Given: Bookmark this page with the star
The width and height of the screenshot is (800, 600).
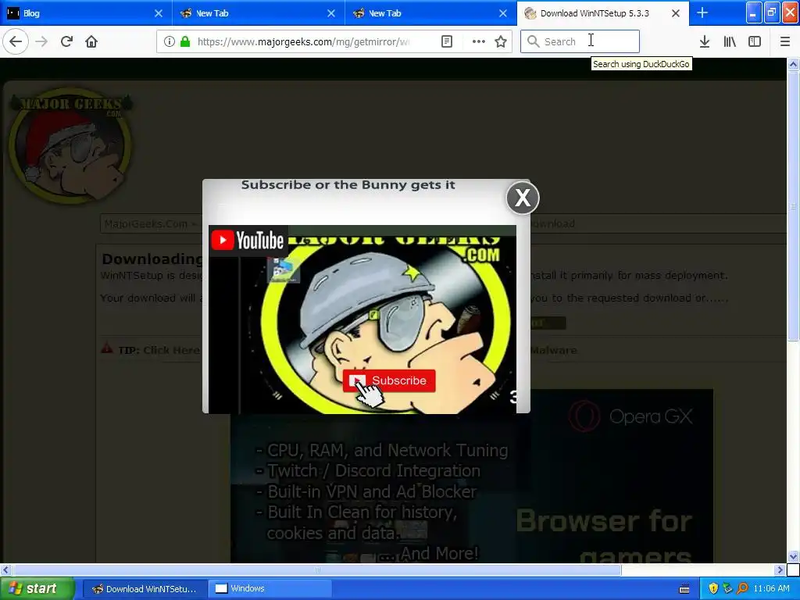Looking at the screenshot, I should click(x=501, y=41).
